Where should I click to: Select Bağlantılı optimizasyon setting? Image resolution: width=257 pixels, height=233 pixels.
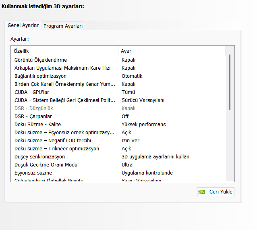(x=40, y=76)
